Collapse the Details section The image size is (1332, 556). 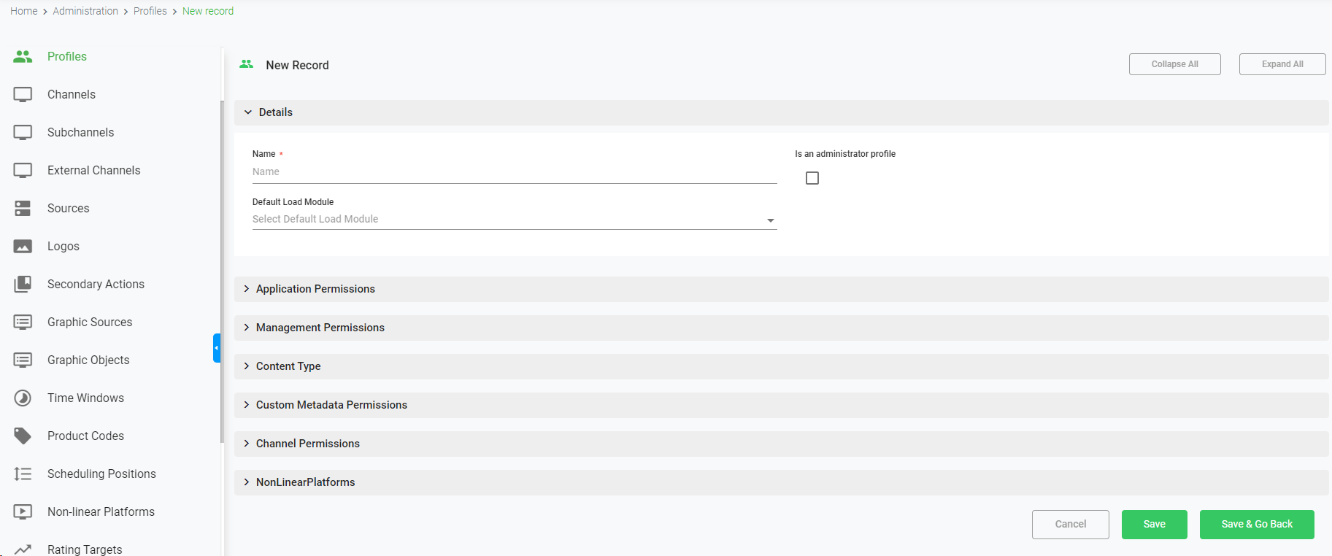pos(275,112)
